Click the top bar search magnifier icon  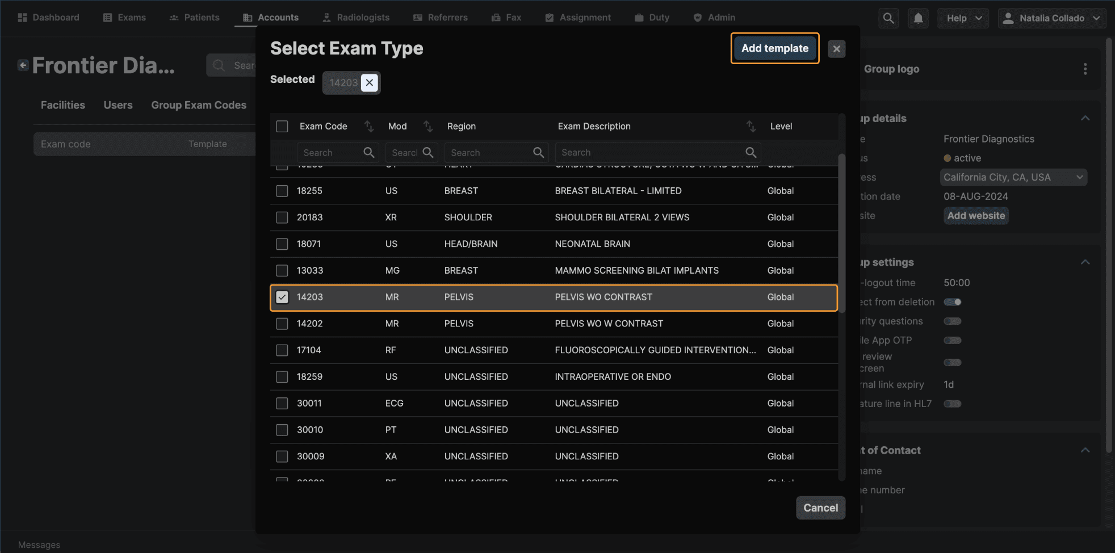[x=888, y=18]
